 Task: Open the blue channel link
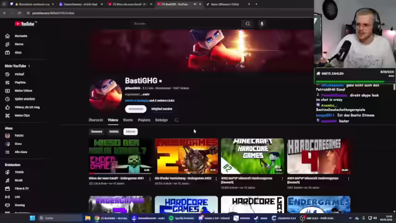pos(137,100)
